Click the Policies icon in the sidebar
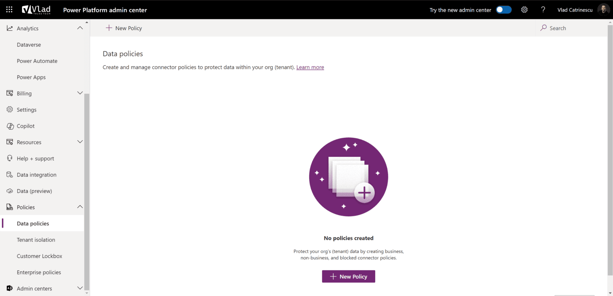 (x=9, y=207)
